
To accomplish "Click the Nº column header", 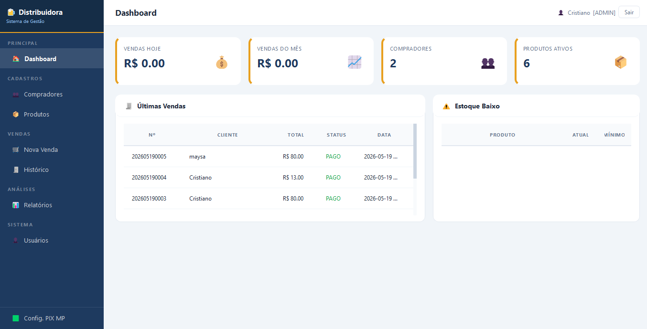I will point(152,135).
